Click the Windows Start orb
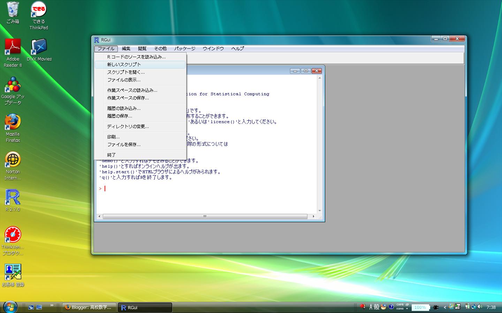The height and width of the screenshot is (313, 502). tap(10, 307)
